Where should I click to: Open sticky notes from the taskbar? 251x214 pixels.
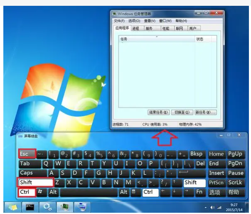[12, 207]
